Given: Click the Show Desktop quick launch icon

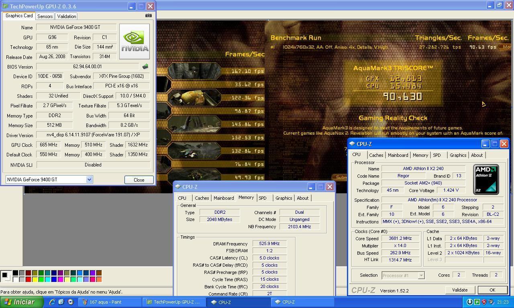Looking at the screenshot, I should [x=61, y=302].
